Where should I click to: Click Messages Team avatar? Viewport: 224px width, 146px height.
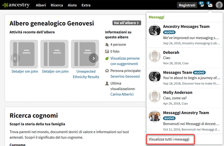pos(155,76)
